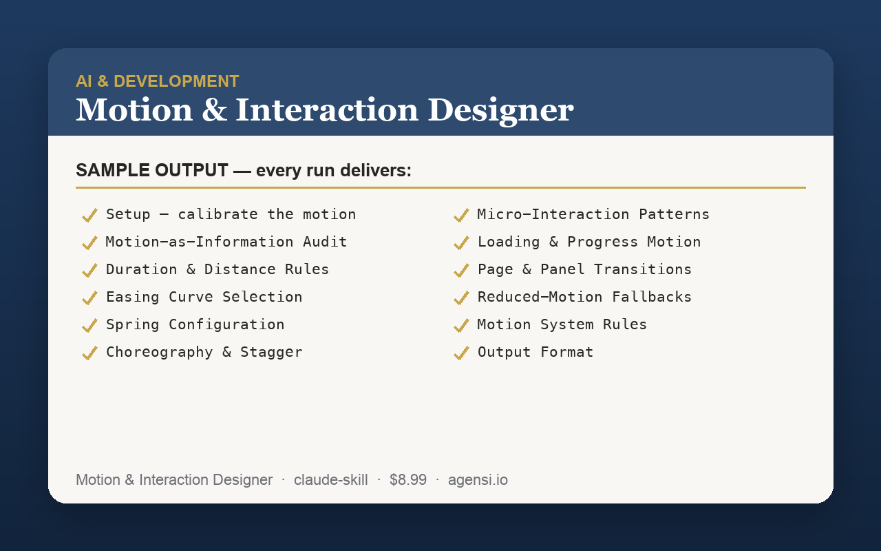Select the text 'Setup — calibrate the motion'
The height and width of the screenshot is (551, 881).
pyautogui.click(x=231, y=214)
